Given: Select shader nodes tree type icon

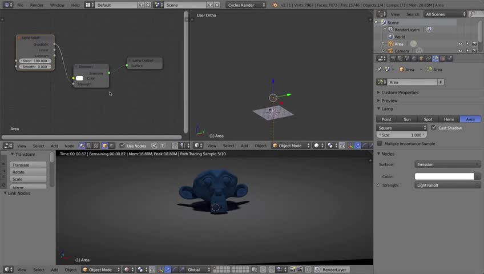Looking at the screenshot, I should [x=82, y=146].
